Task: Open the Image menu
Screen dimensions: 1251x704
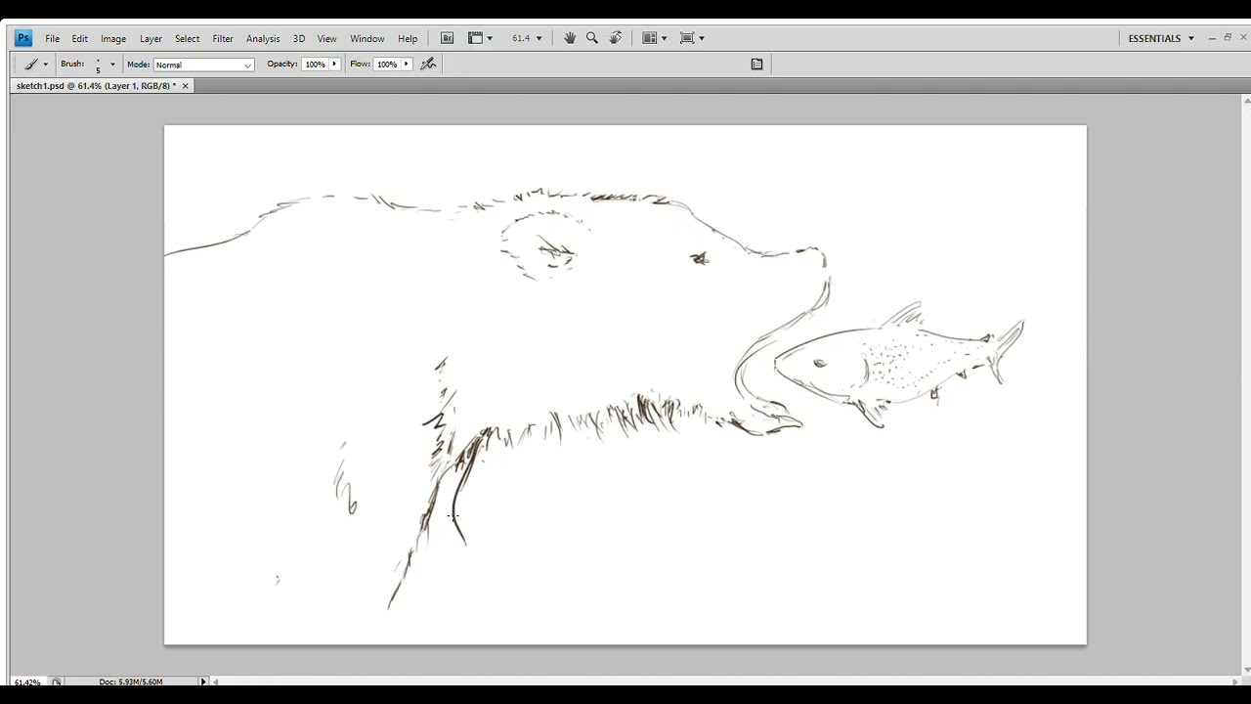Action: click(113, 38)
